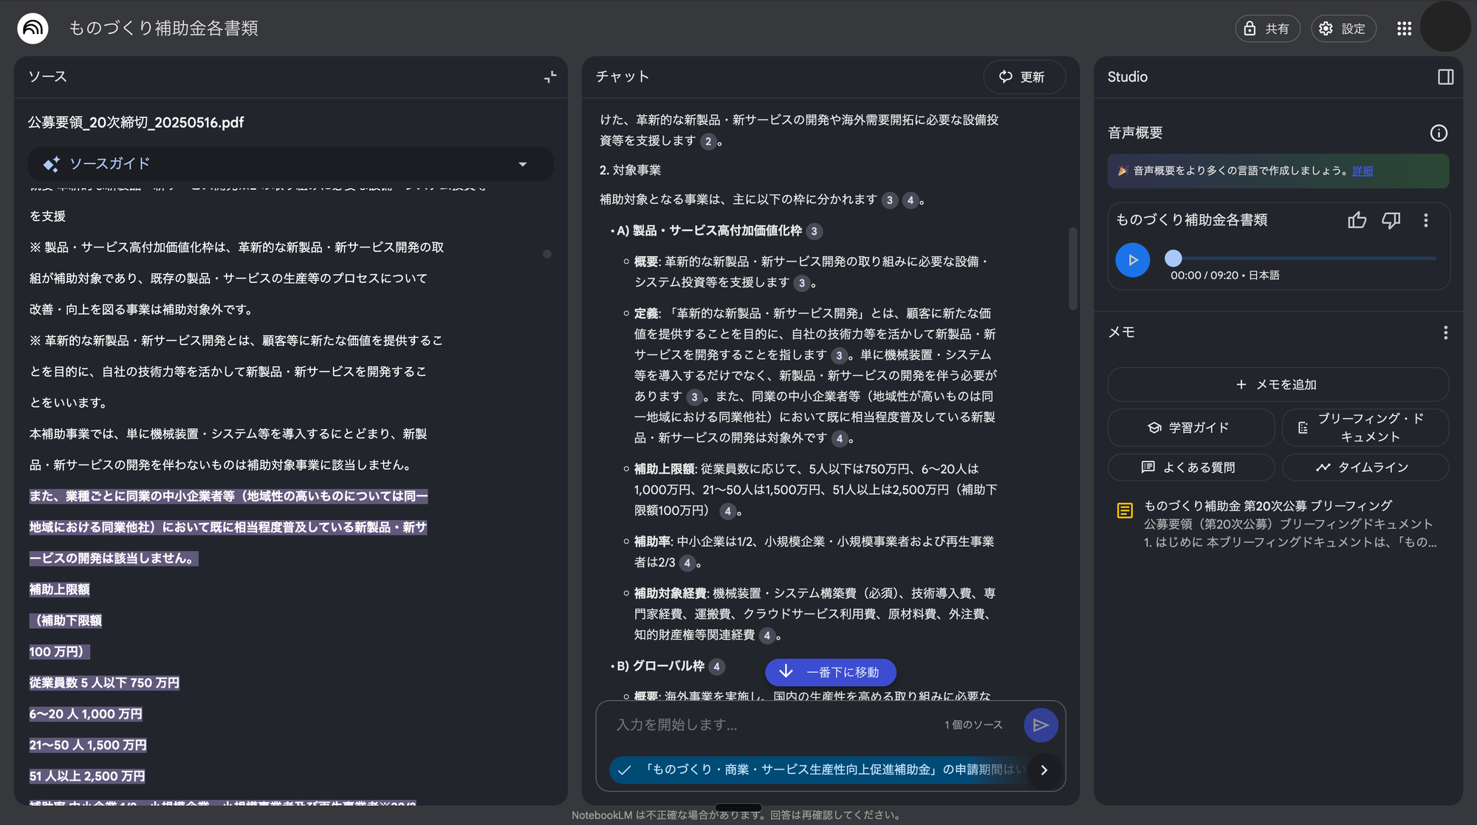This screenshot has width=1477, height=825.
Task: Click citation 4 after 補助対象経費 text
Action: tap(767, 635)
